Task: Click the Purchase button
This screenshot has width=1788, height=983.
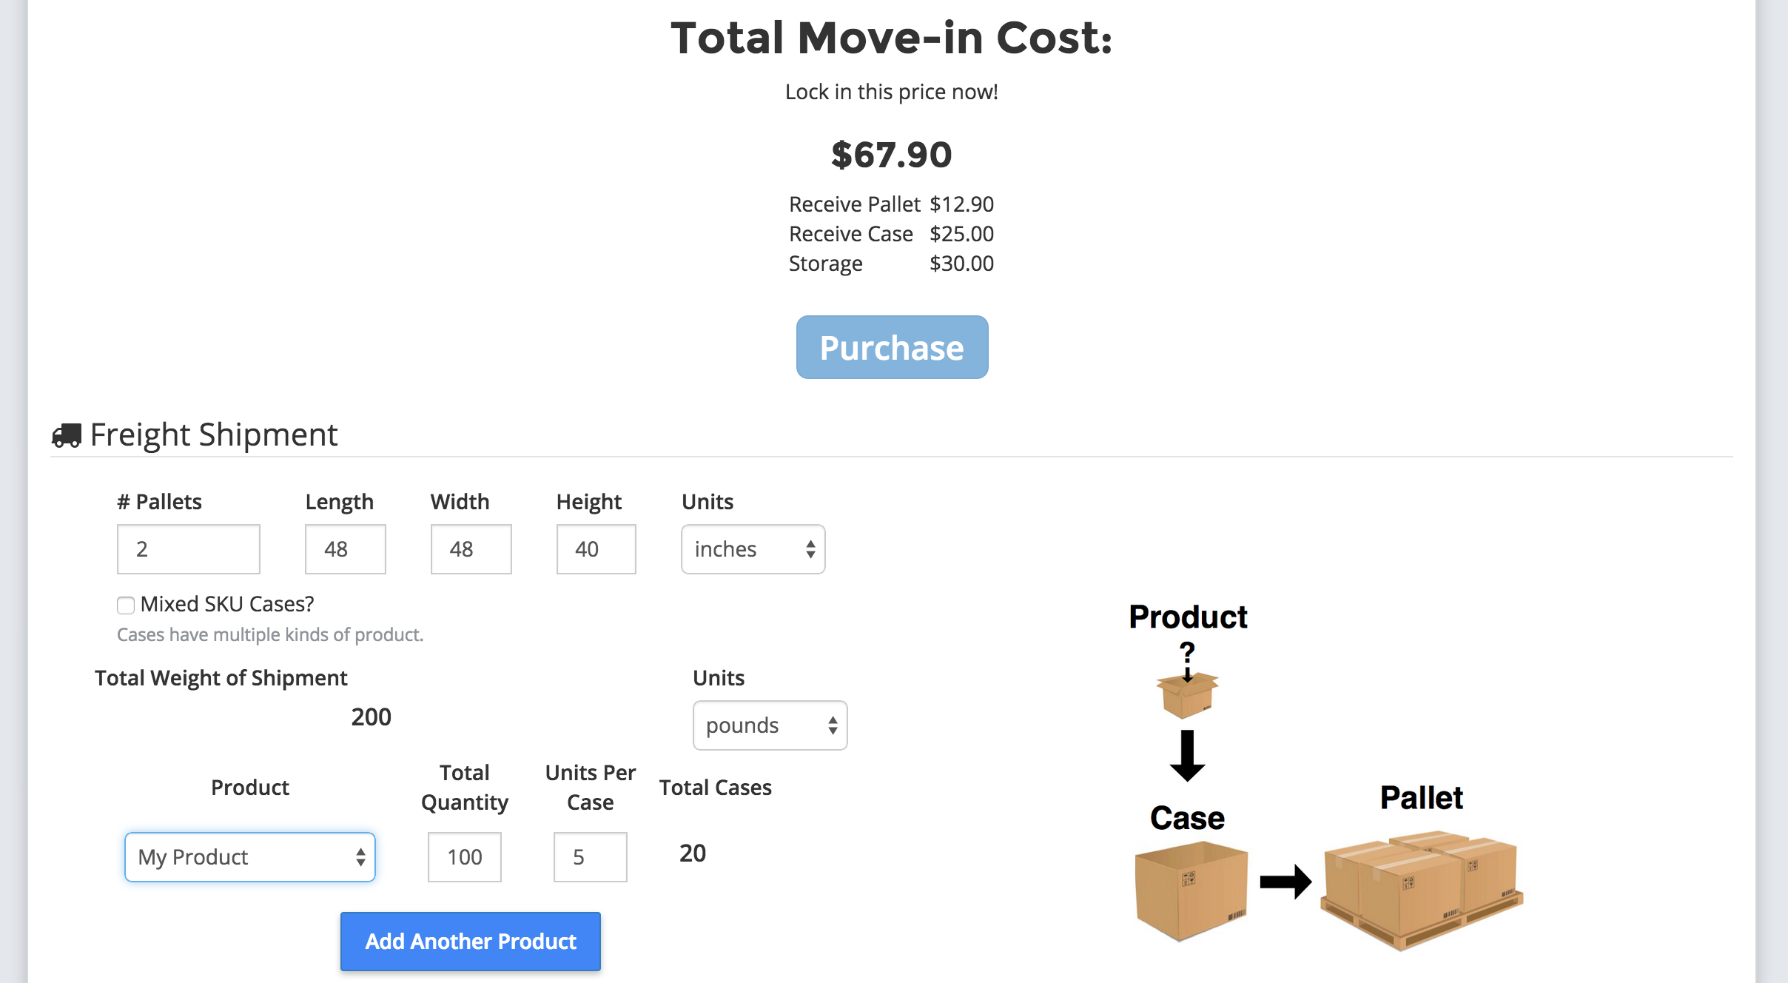Action: point(892,347)
